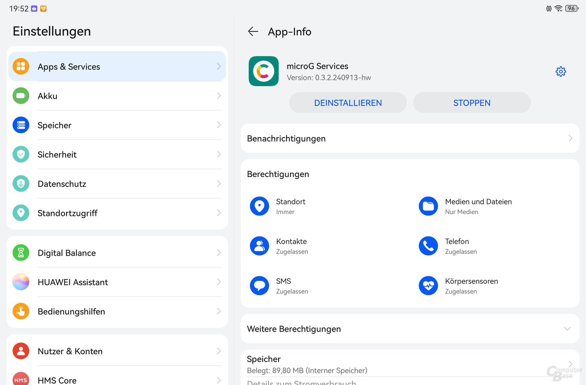
Task: Click Körpersensoren 'Zugelassen' status text
Action: point(461,291)
